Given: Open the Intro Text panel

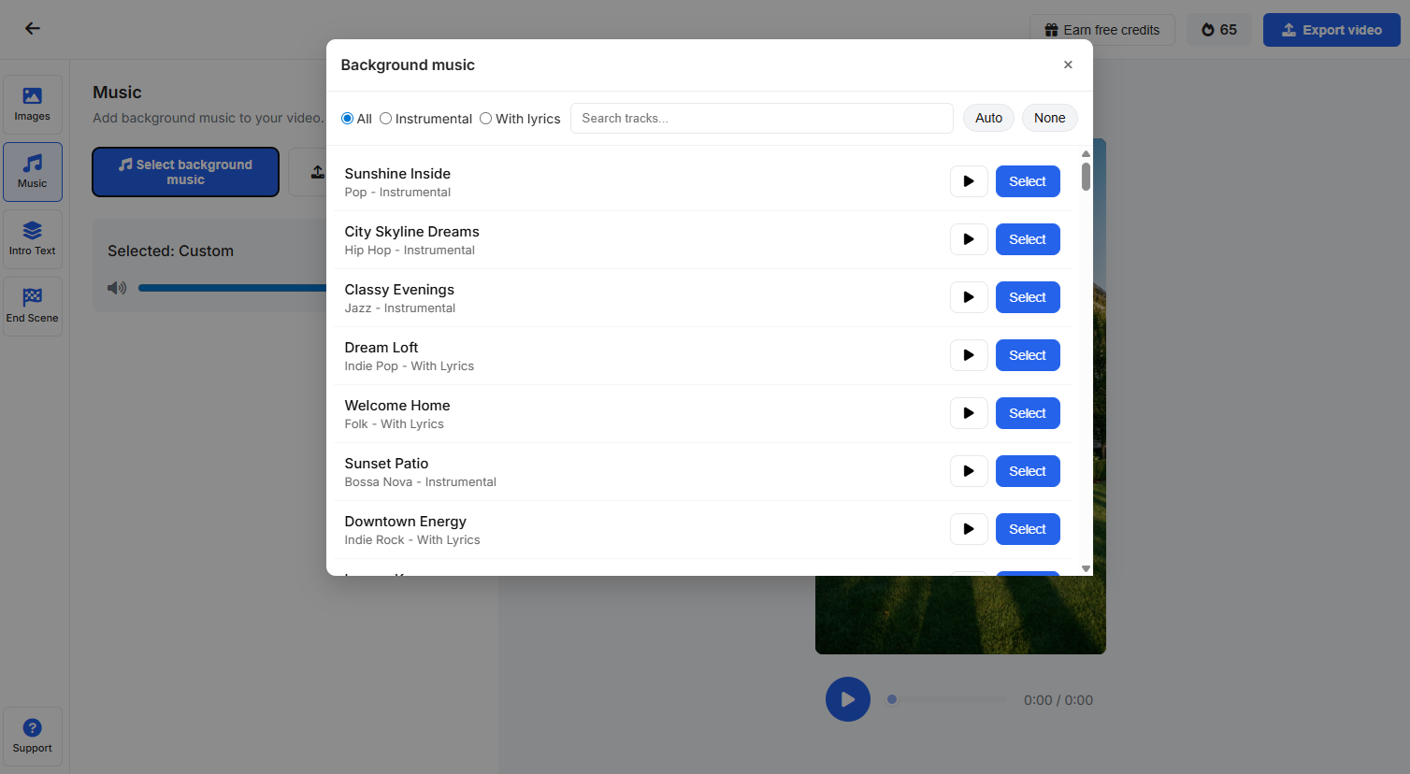Looking at the screenshot, I should point(32,238).
